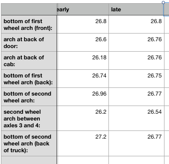
Task: Select row header 'bottom of second wheel arch (back of truck):'
Action: click(x=29, y=144)
